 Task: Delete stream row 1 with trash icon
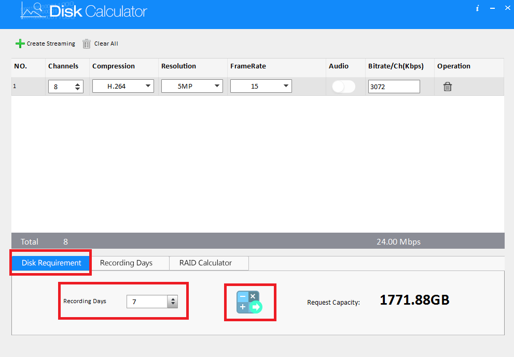pos(448,87)
